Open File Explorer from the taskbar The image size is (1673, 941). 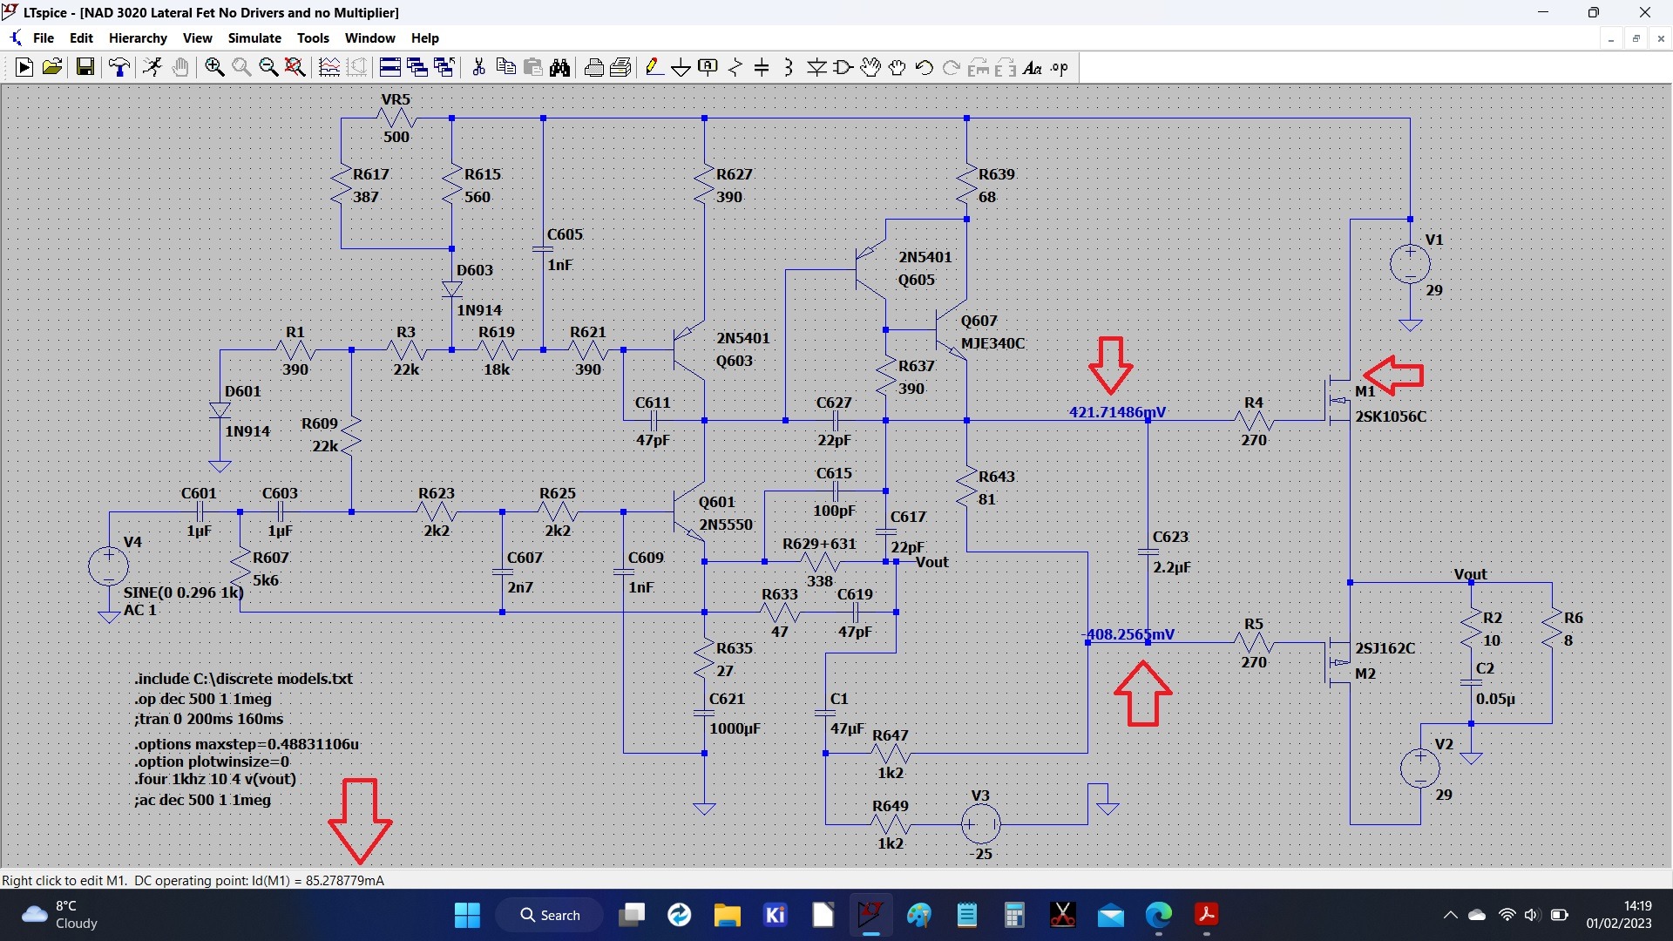point(727,915)
